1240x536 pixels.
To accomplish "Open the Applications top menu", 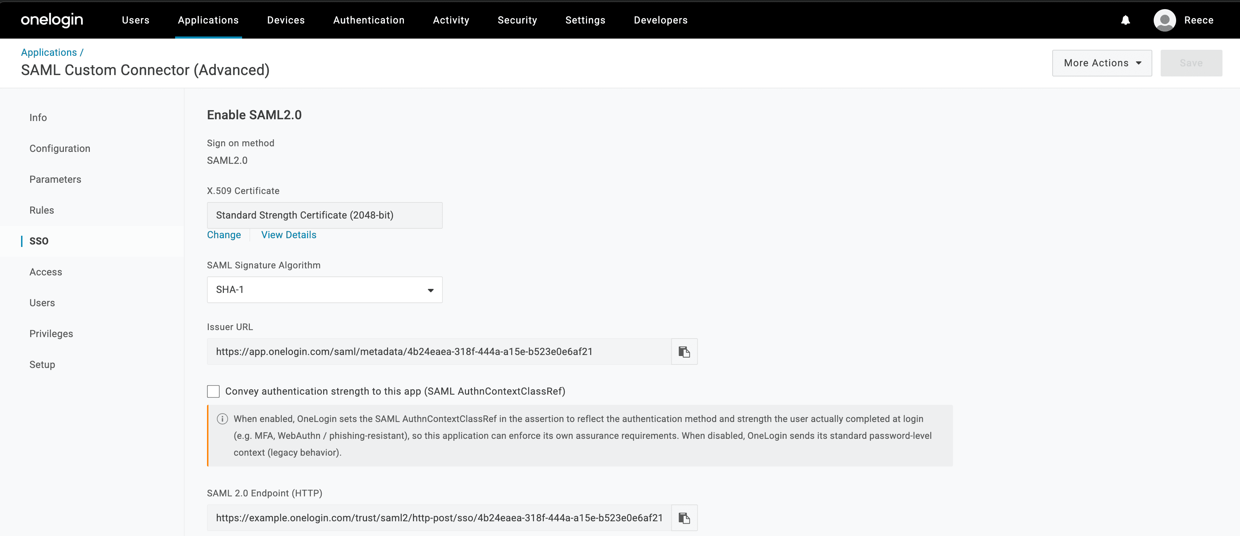I will 208,20.
